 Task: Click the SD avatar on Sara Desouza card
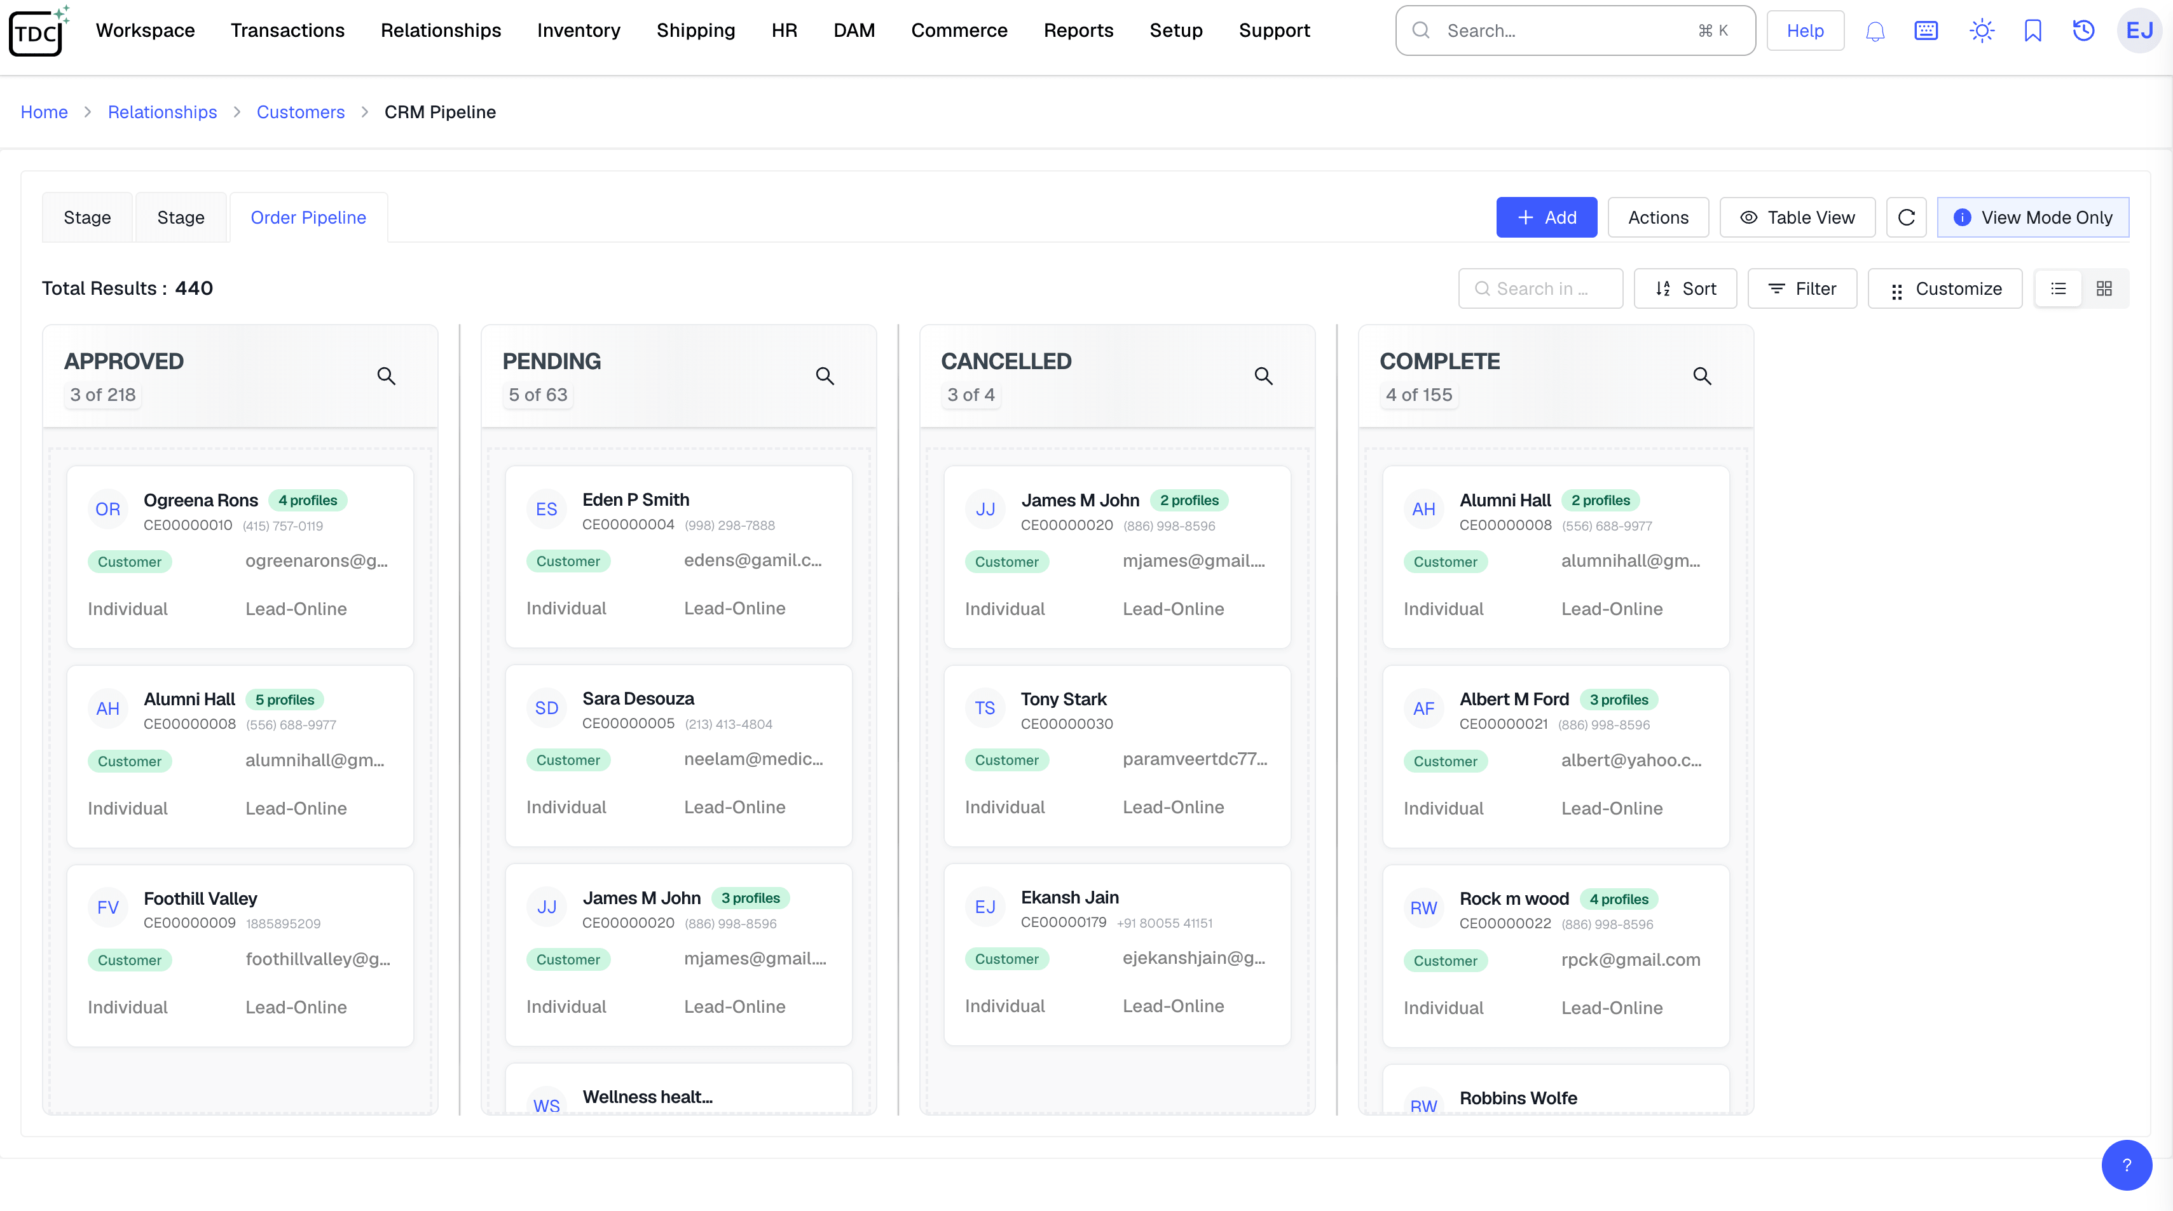click(547, 708)
